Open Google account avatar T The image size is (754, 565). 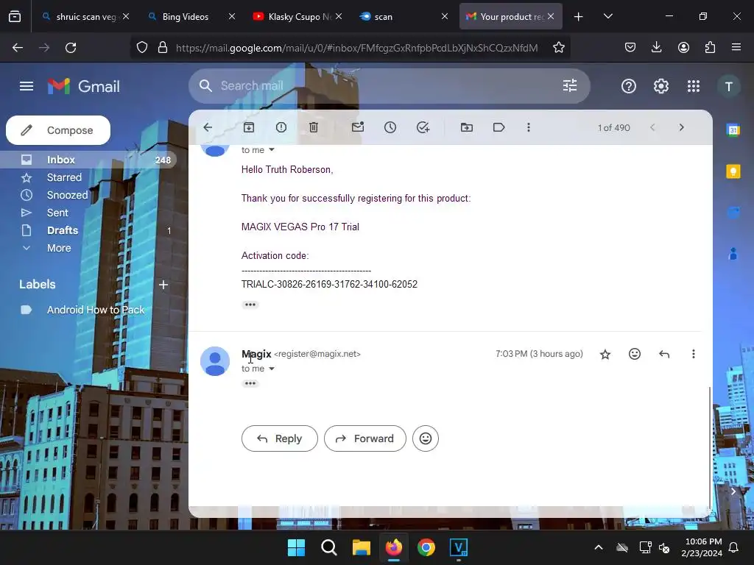pyautogui.click(x=728, y=87)
